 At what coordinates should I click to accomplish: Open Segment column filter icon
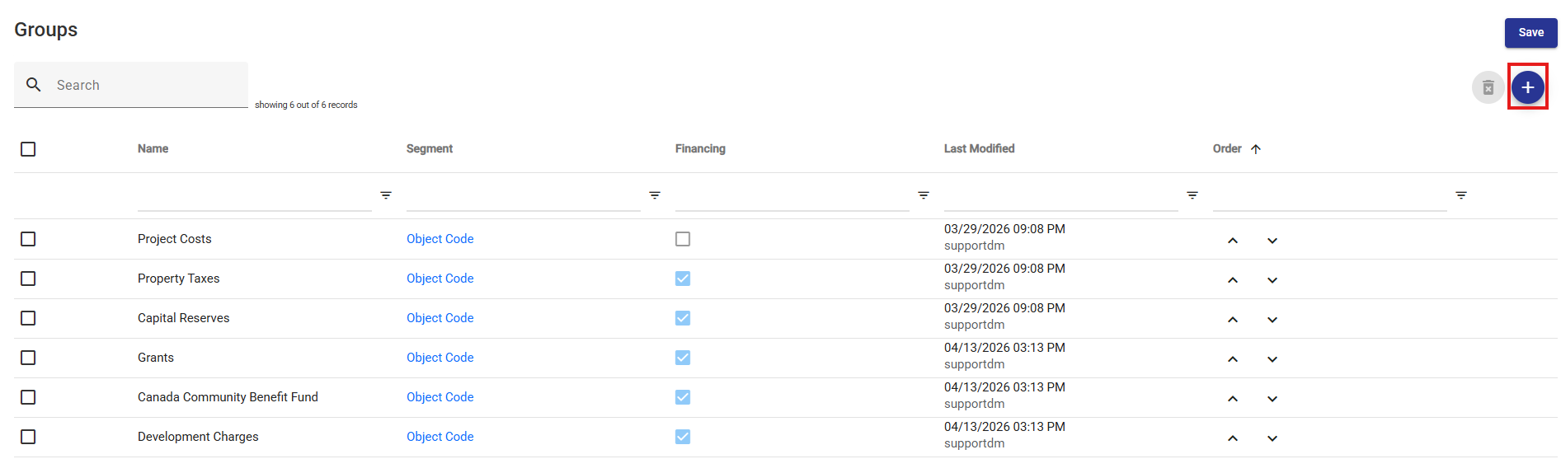pyautogui.click(x=655, y=195)
